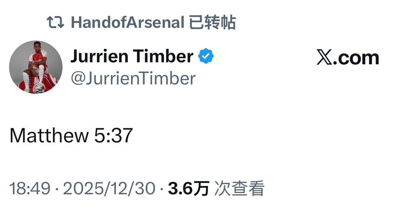The image size is (396, 210).
Task: Click the blue verified badge next to Jurrien Timber
Action: 206,55
